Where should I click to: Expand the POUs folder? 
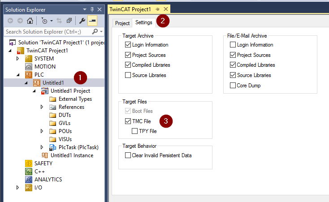point(42,131)
